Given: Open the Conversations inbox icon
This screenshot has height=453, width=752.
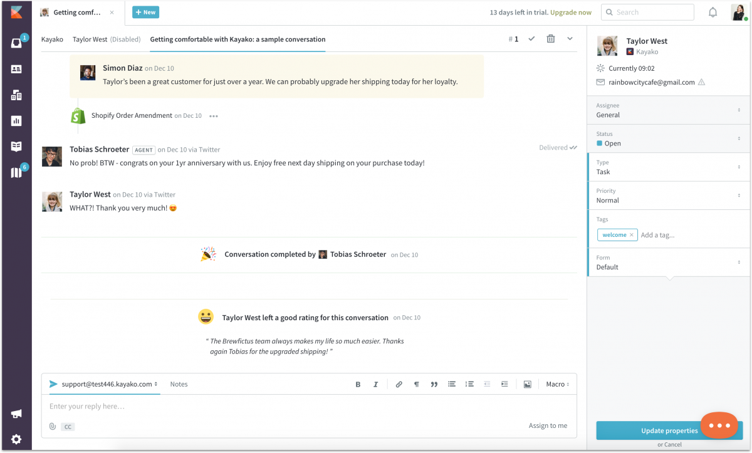Looking at the screenshot, I should click(x=16, y=43).
